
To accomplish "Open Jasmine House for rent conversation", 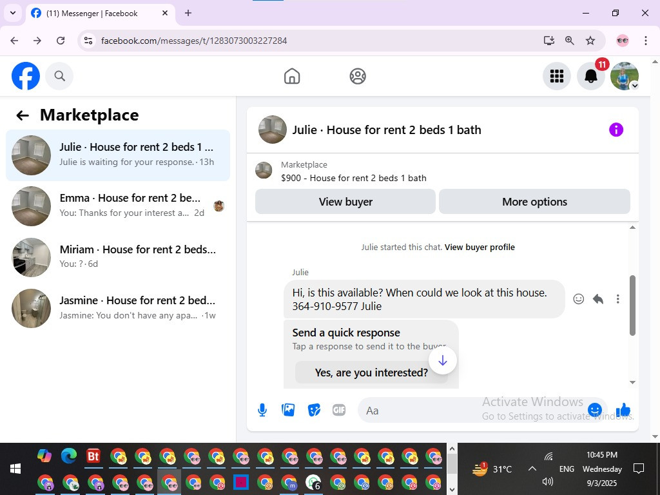I will pyautogui.click(x=118, y=308).
